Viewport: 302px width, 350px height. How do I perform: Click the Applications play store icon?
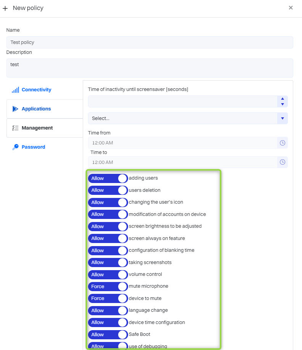pyautogui.click(x=15, y=109)
